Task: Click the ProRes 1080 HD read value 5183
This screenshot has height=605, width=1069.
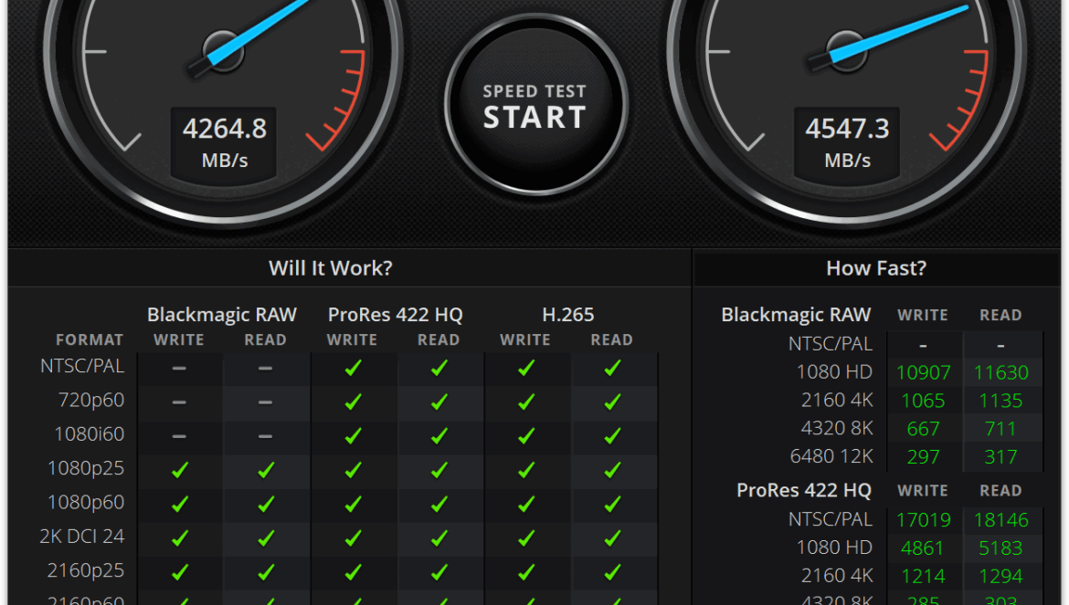Action: pyautogui.click(x=1000, y=548)
